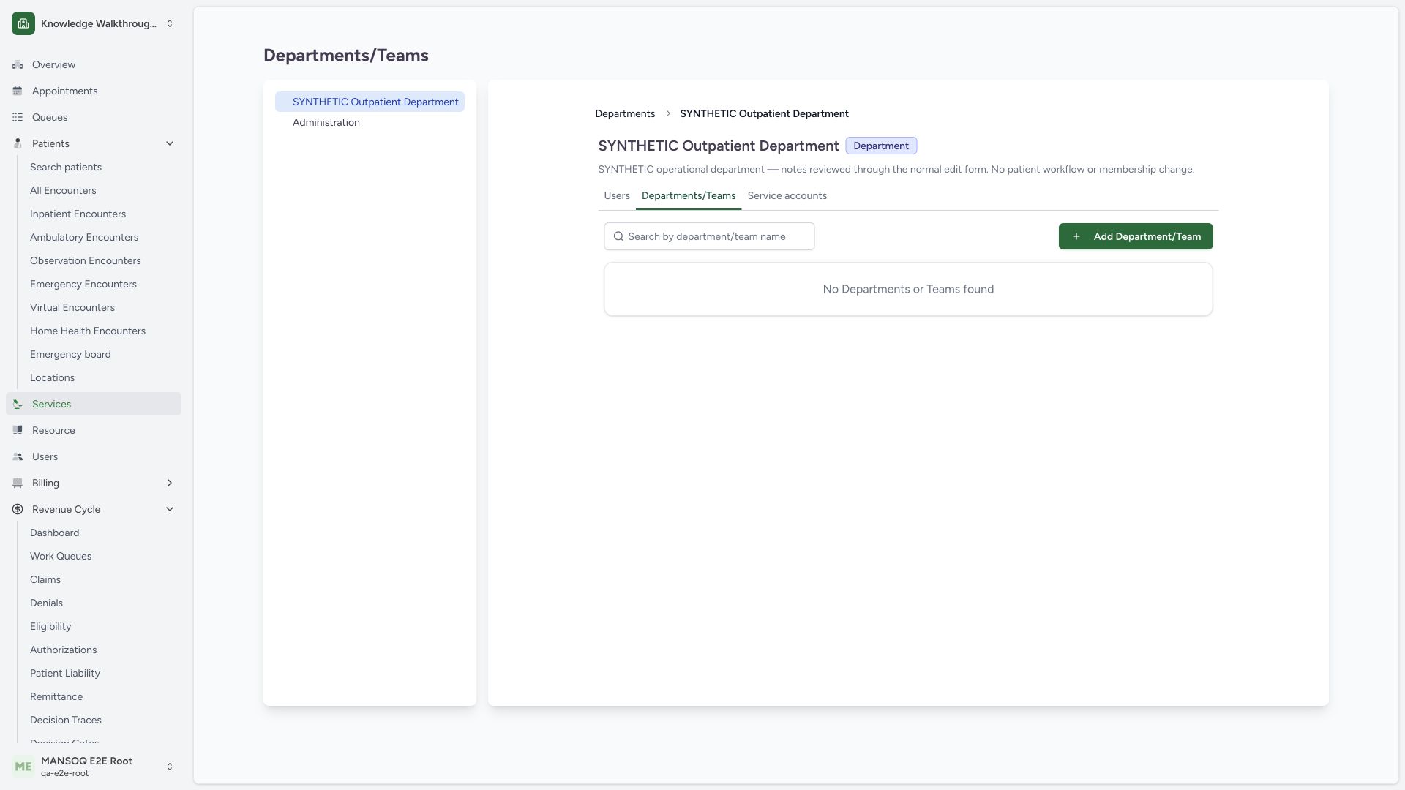Click the ME user avatar
The image size is (1405, 790).
pos(23,767)
